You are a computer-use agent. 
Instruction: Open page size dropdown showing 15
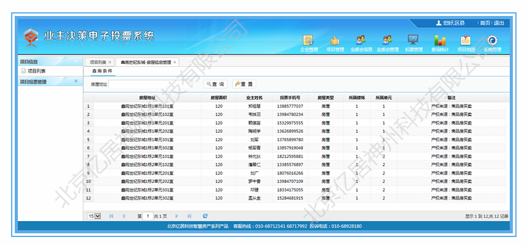coord(93,216)
